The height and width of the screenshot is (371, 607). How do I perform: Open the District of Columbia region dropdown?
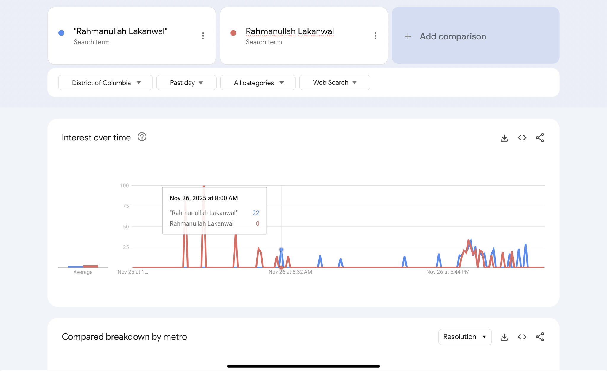click(x=106, y=83)
